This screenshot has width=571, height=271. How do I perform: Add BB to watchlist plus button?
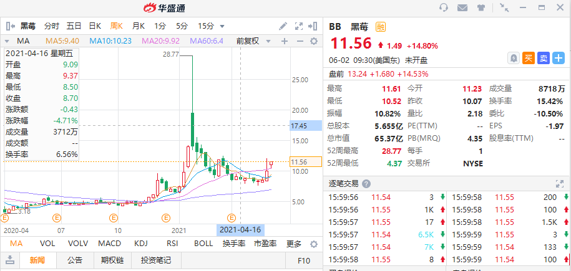click(x=558, y=58)
